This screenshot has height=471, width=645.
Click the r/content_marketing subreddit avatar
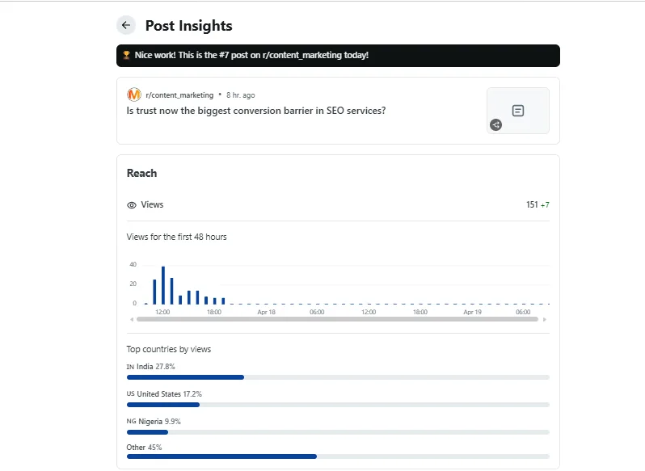[x=134, y=95]
